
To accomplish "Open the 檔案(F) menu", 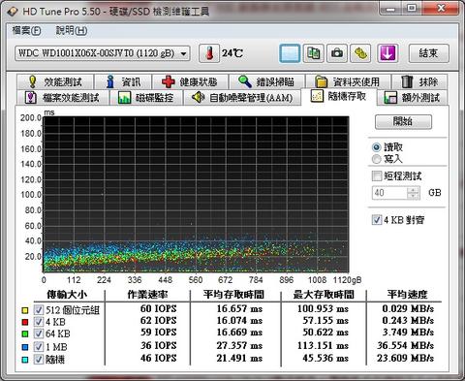I will (26, 31).
